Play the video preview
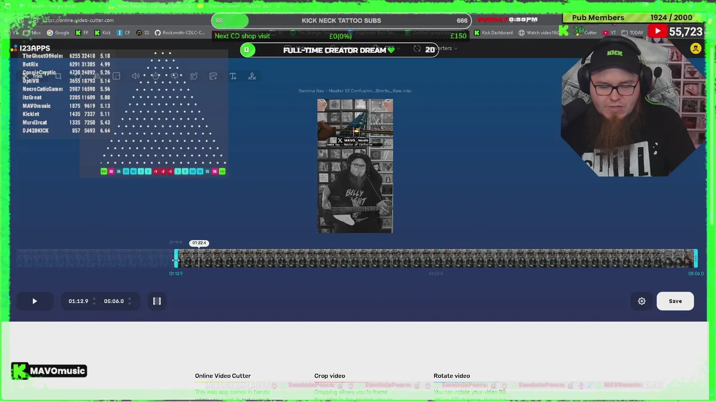The width and height of the screenshot is (716, 402). [x=35, y=301]
